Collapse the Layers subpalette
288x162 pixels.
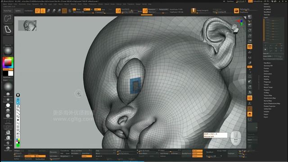click(266, 18)
